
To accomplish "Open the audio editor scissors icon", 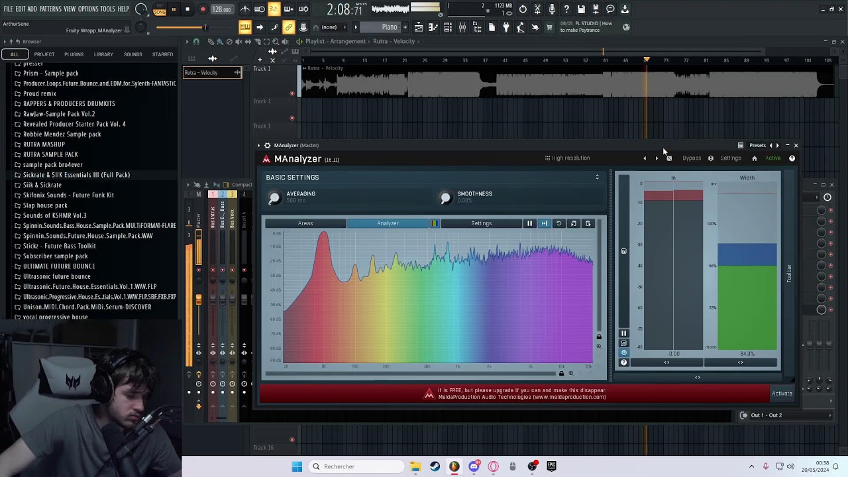I will [537, 9].
